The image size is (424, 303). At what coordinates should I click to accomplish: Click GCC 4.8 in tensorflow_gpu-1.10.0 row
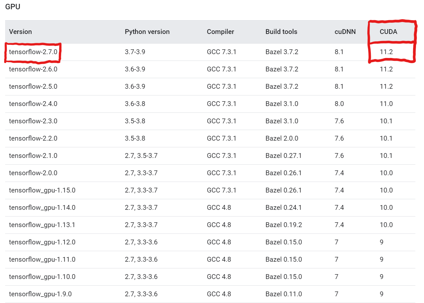(219, 277)
